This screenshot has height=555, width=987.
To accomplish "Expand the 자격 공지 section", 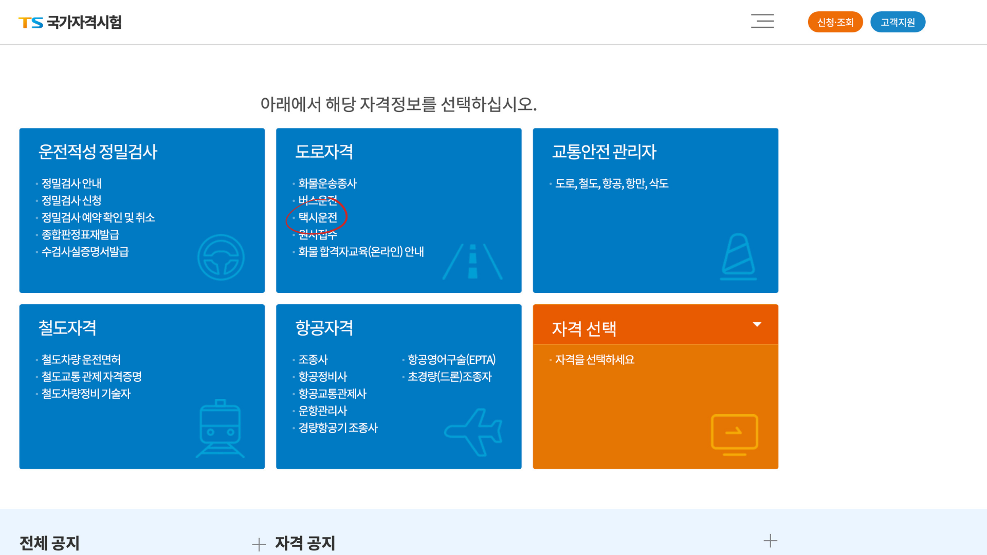I will point(258,543).
